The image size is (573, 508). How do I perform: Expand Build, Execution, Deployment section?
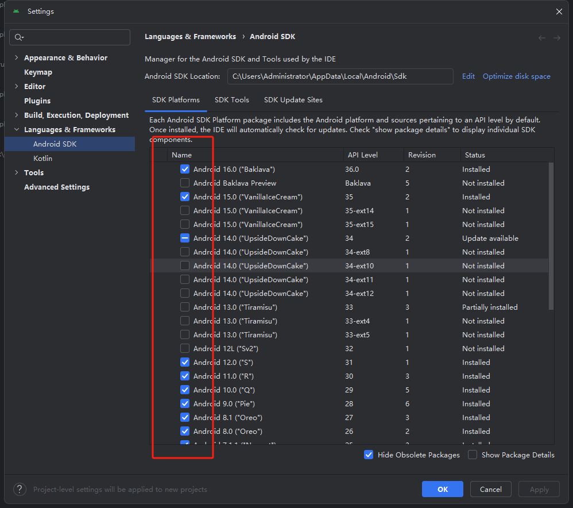(17, 115)
